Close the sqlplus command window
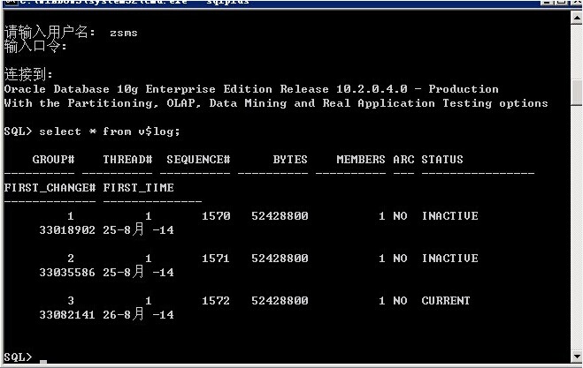The width and height of the screenshot is (583, 368). (575, 3)
